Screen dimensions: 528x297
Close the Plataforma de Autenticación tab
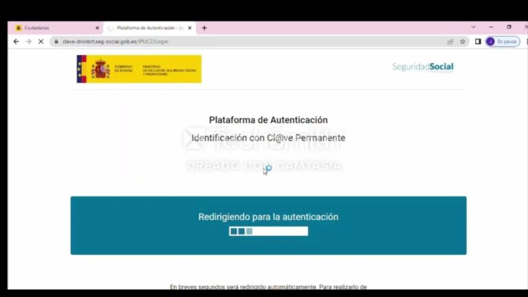coord(190,28)
